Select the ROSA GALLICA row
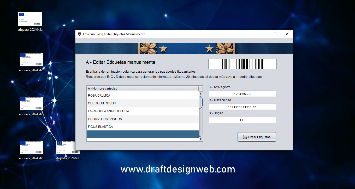The height and width of the screenshot is (189, 355). coord(143,96)
